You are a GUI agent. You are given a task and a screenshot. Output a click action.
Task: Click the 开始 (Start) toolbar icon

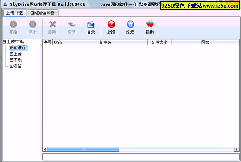[13, 24]
